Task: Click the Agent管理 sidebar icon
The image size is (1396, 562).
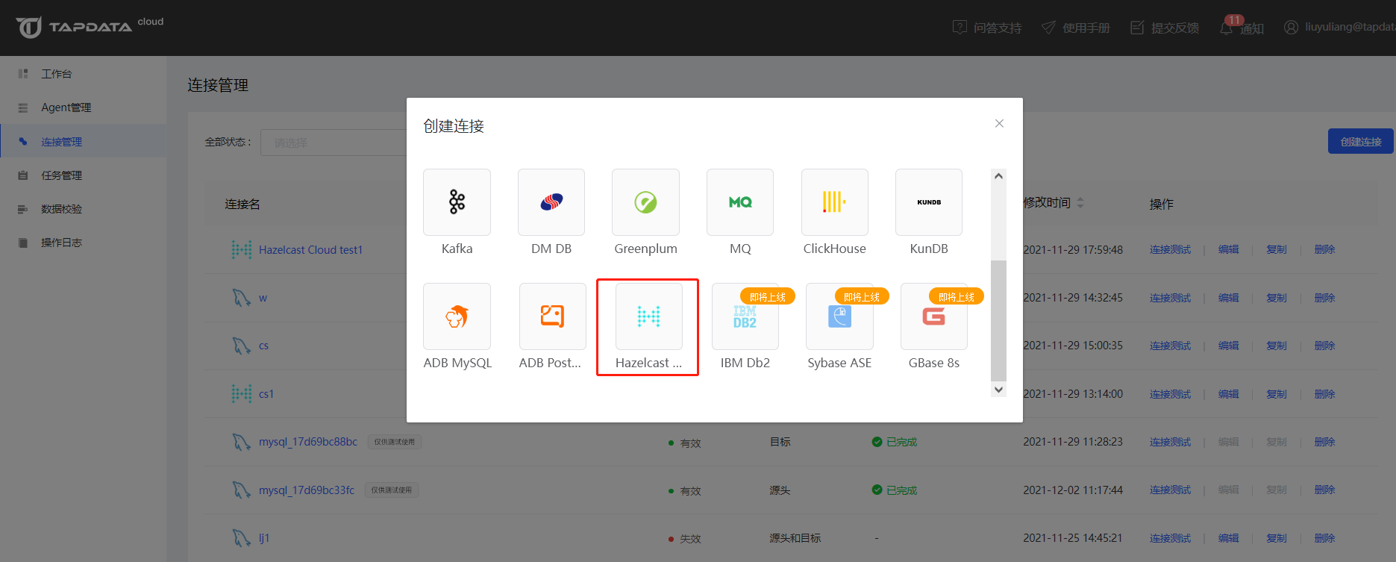Action: [23, 107]
